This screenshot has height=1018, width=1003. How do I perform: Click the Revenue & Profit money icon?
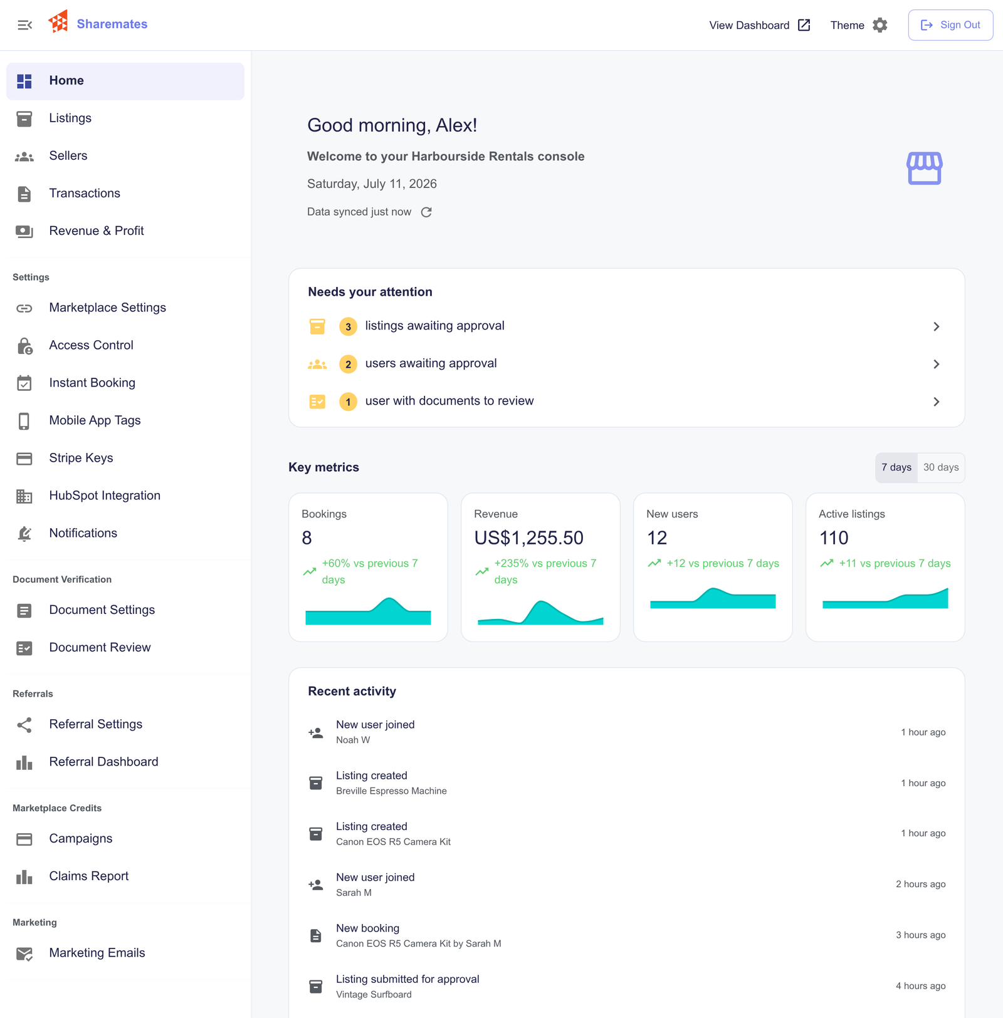click(x=24, y=232)
